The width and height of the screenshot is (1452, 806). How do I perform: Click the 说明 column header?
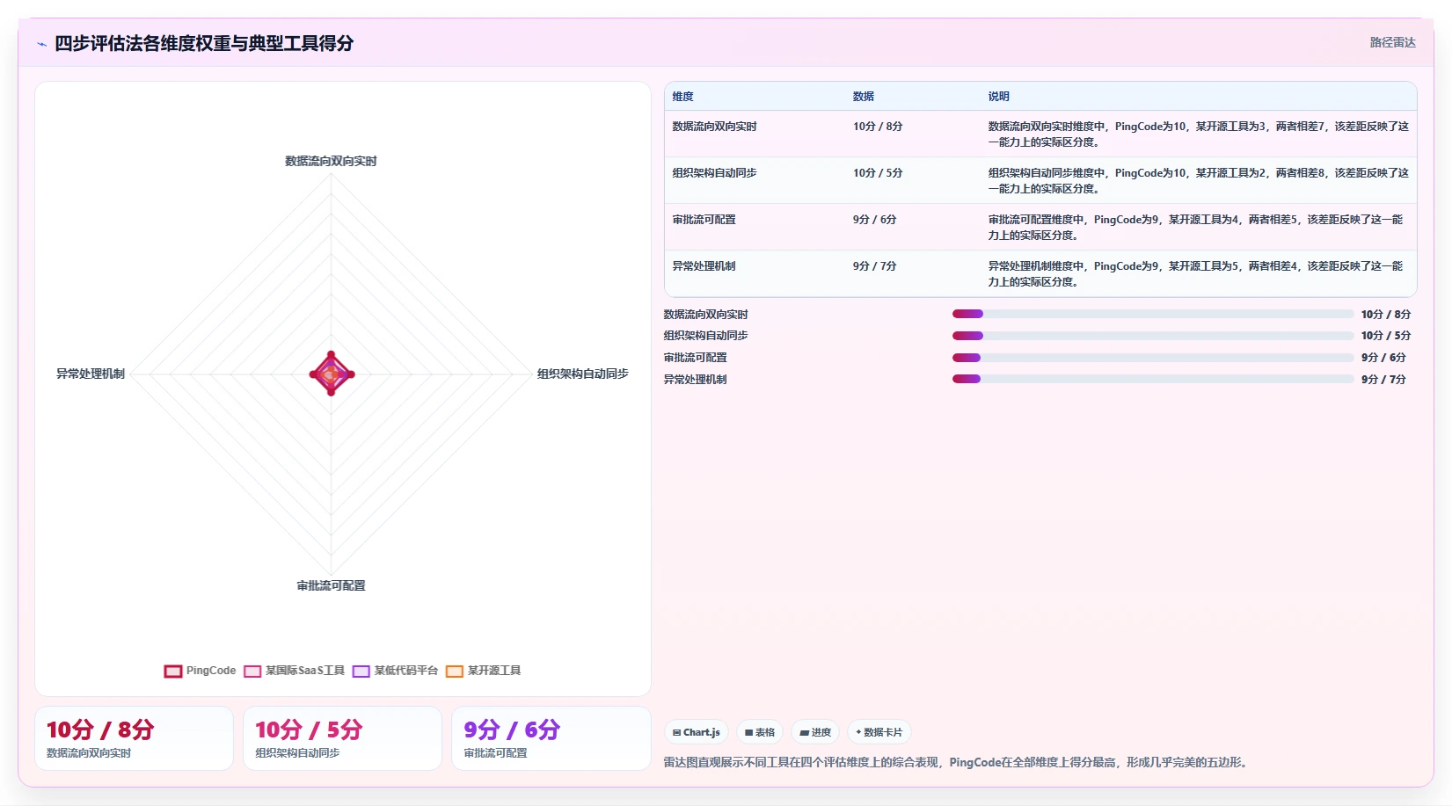pyautogui.click(x=999, y=97)
